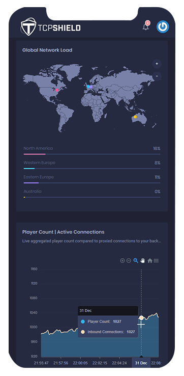Click the Inbound Connections legend dot
Screen dimensions: 184x376
[x=83, y=332]
